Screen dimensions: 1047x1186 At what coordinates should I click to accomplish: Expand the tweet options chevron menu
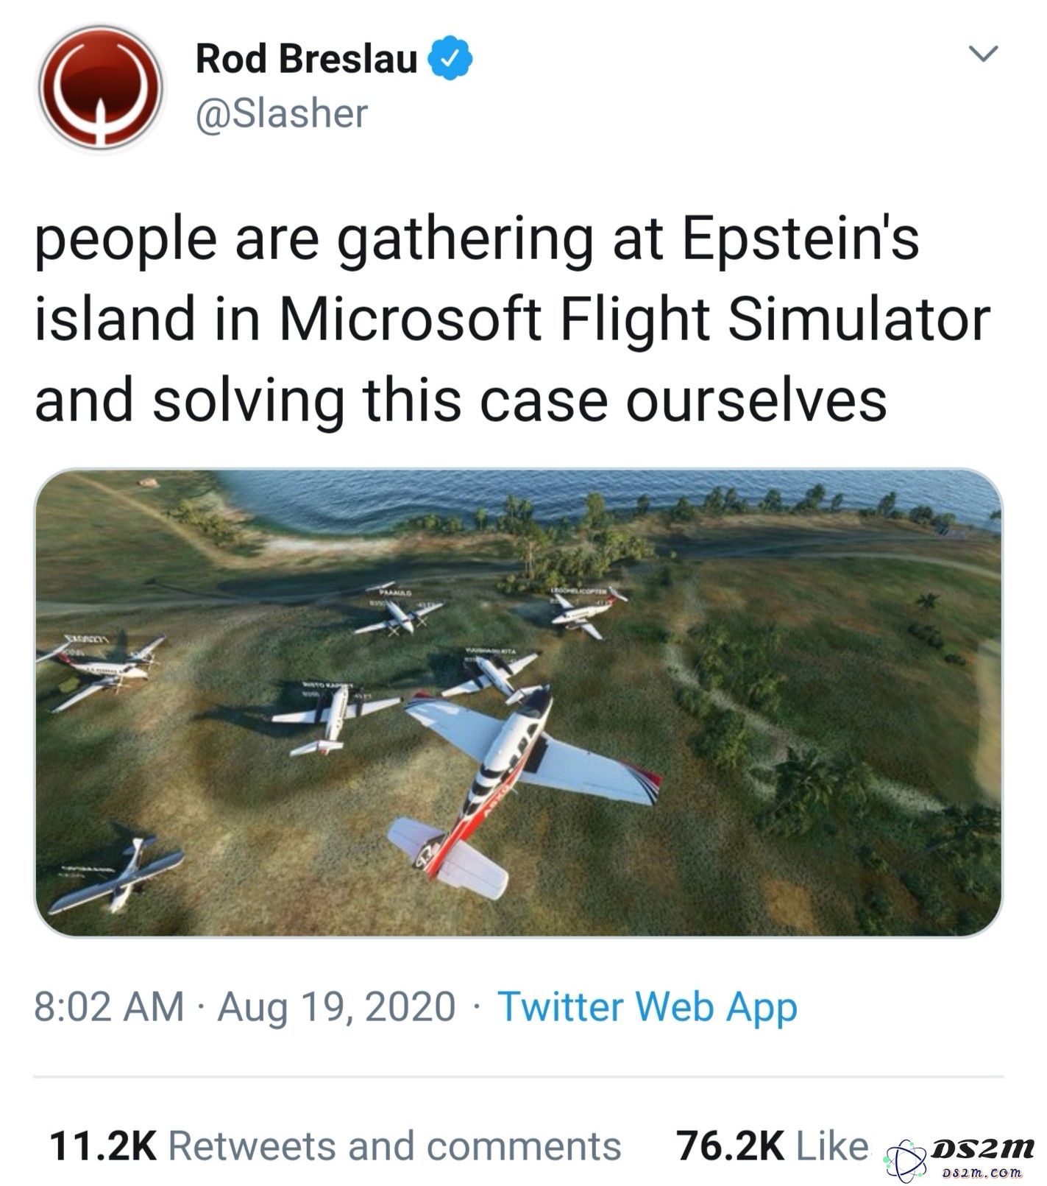click(982, 54)
